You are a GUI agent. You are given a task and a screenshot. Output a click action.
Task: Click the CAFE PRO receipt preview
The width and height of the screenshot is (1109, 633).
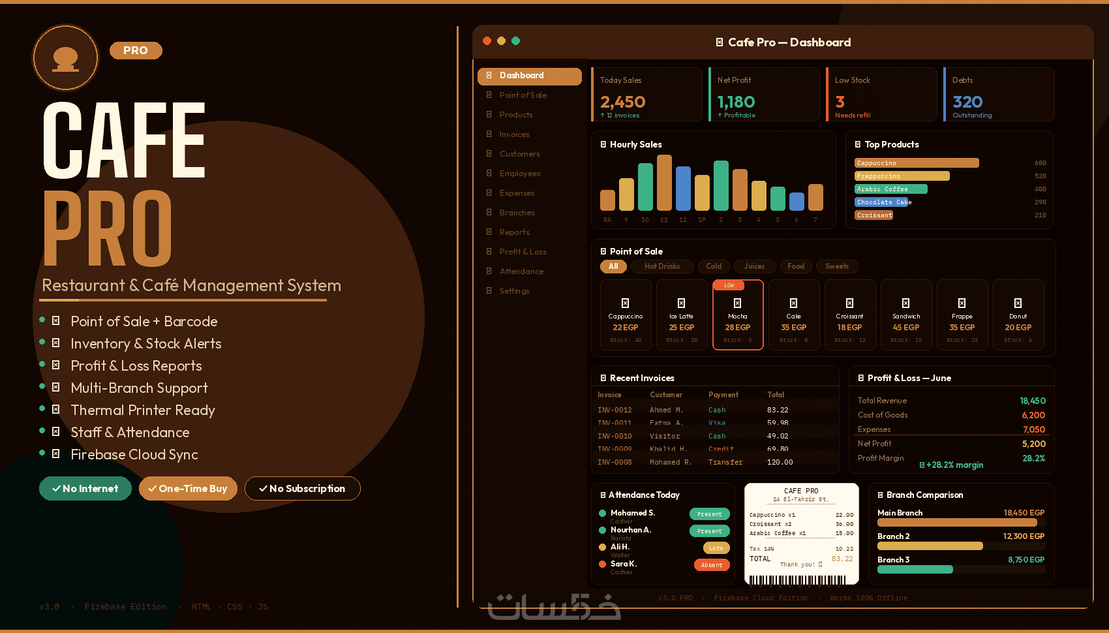801,533
